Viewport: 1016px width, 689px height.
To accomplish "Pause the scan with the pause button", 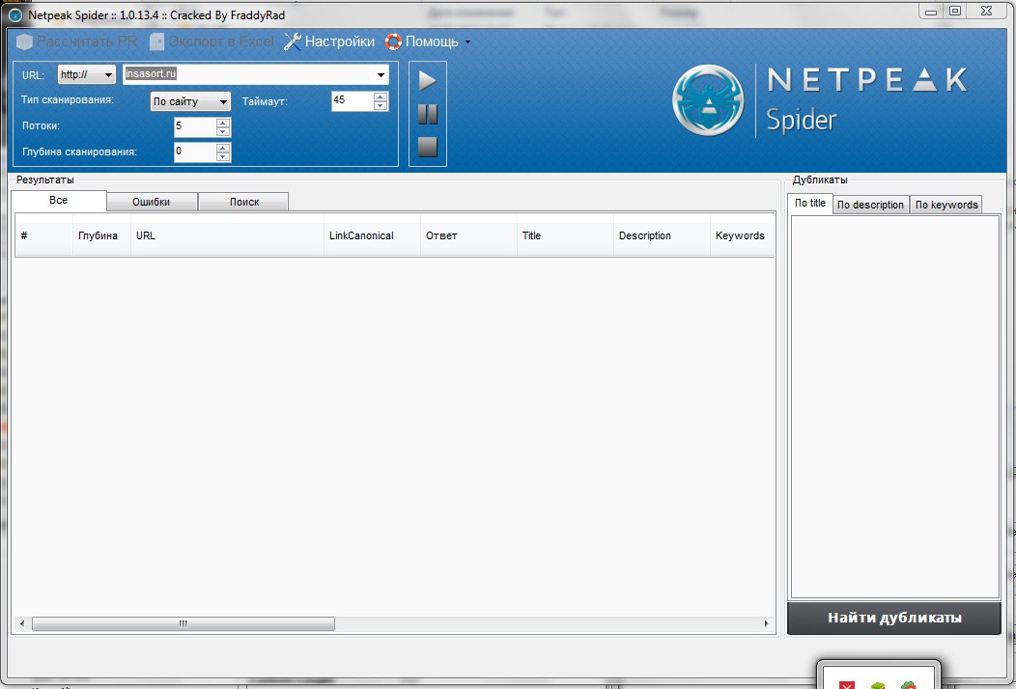I will click(x=428, y=114).
